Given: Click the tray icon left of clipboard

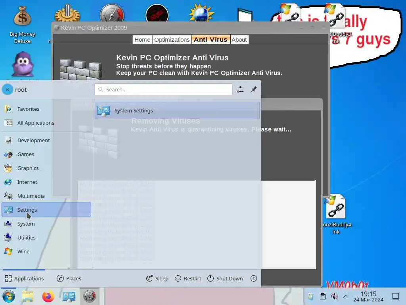Looking at the screenshot, I should coord(311,296).
